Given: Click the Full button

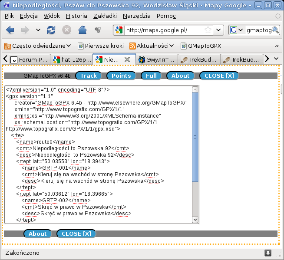Looking at the screenshot, I should tap(151, 76).
